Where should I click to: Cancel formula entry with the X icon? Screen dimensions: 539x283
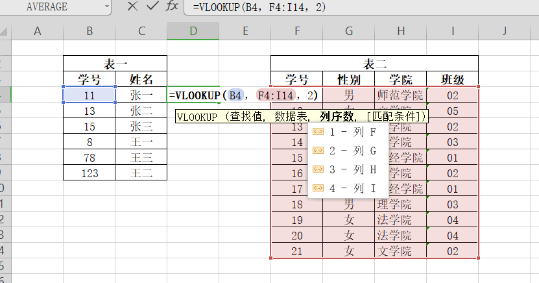click(132, 6)
